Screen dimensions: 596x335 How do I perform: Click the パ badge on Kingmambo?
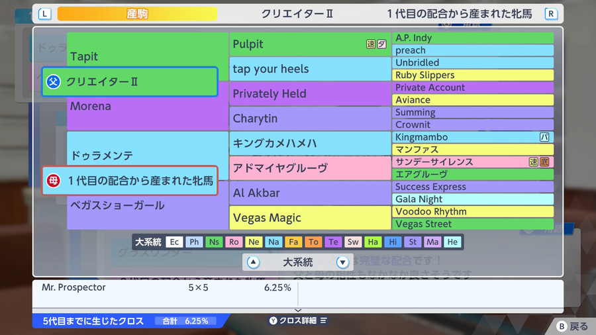click(x=544, y=137)
